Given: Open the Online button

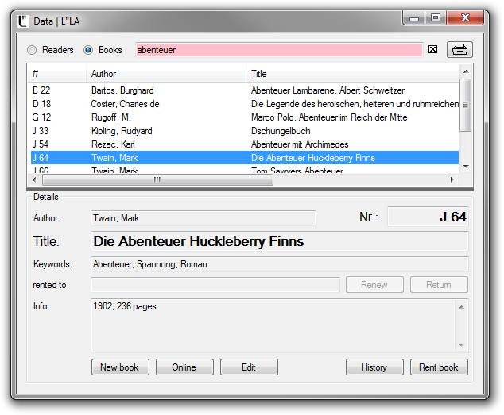Looking at the screenshot, I should [x=184, y=367].
